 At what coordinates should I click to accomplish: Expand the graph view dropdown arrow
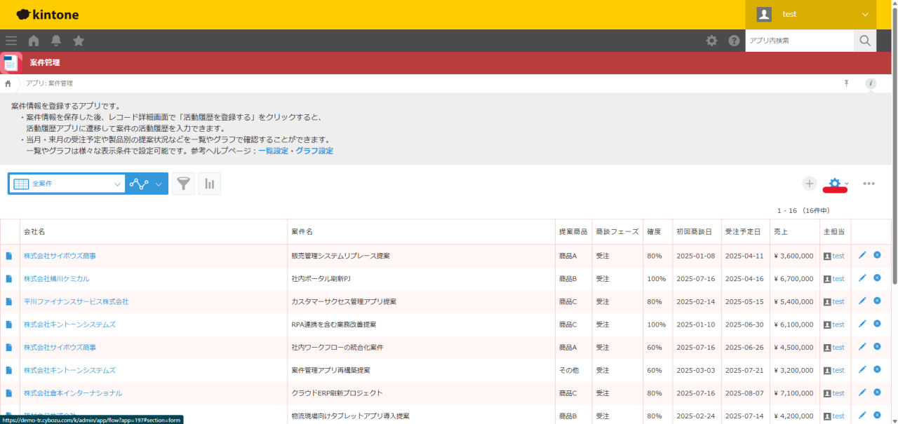pyautogui.click(x=159, y=184)
